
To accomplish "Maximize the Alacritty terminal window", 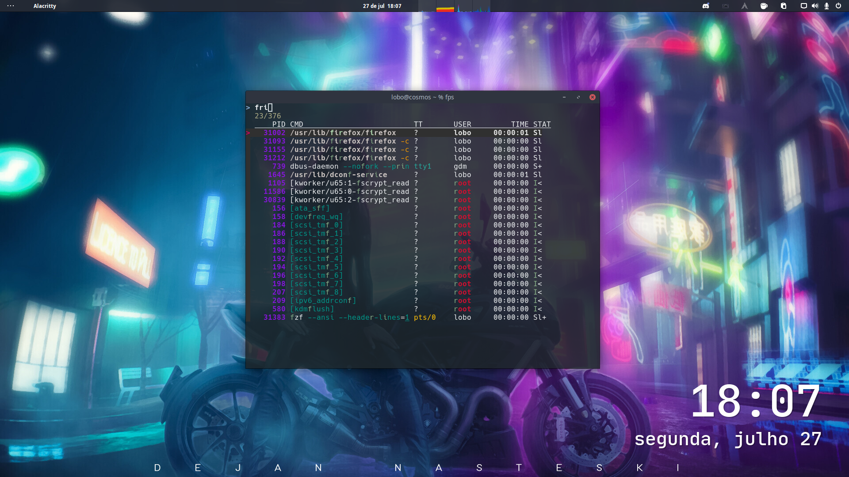I will tap(578, 97).
